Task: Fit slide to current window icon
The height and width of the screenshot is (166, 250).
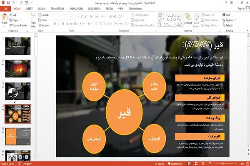Action: pos(247,164)
